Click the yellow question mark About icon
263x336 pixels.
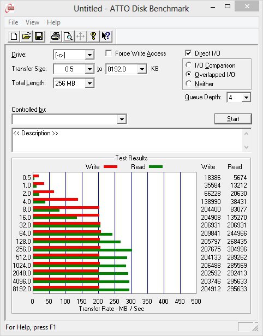93,36
